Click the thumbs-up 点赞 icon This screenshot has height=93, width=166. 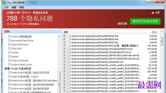click(153, 13)
